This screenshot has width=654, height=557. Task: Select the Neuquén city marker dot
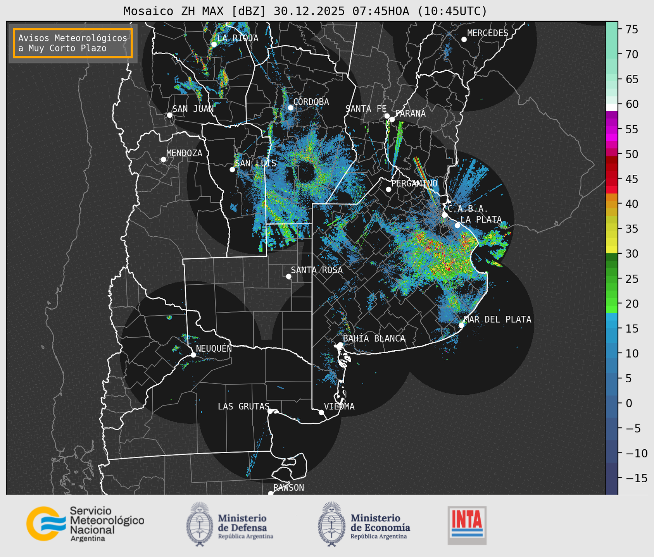tap(193, 355)
